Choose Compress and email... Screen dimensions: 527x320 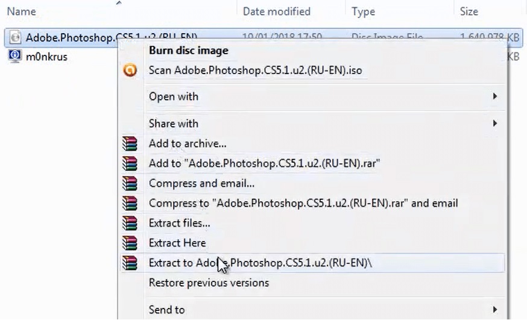click(x=201, y=183)
